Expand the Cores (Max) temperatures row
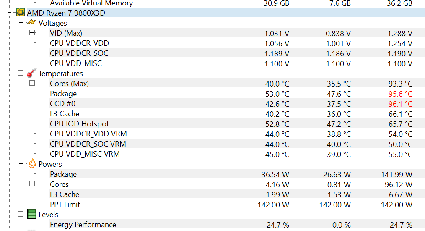Screen dimensions: 425x231 pyautogui.click(x=32, y=83)
